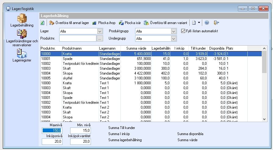This screenshot has width=273, height=150.
Task: Click Överföra till annan variant
Action: [x=165, y=23]
